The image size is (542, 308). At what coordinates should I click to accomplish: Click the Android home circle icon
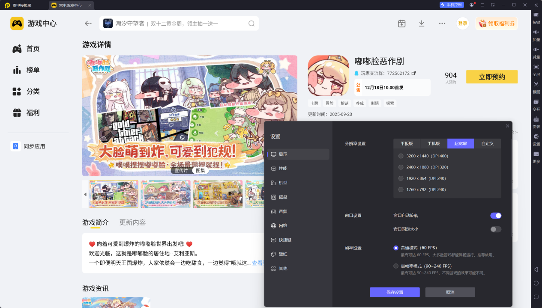click(536, 283)
